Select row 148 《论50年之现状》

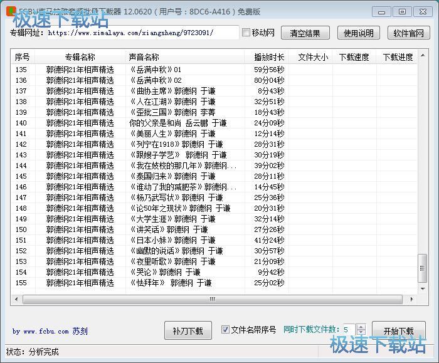click(x=214, y=208)
